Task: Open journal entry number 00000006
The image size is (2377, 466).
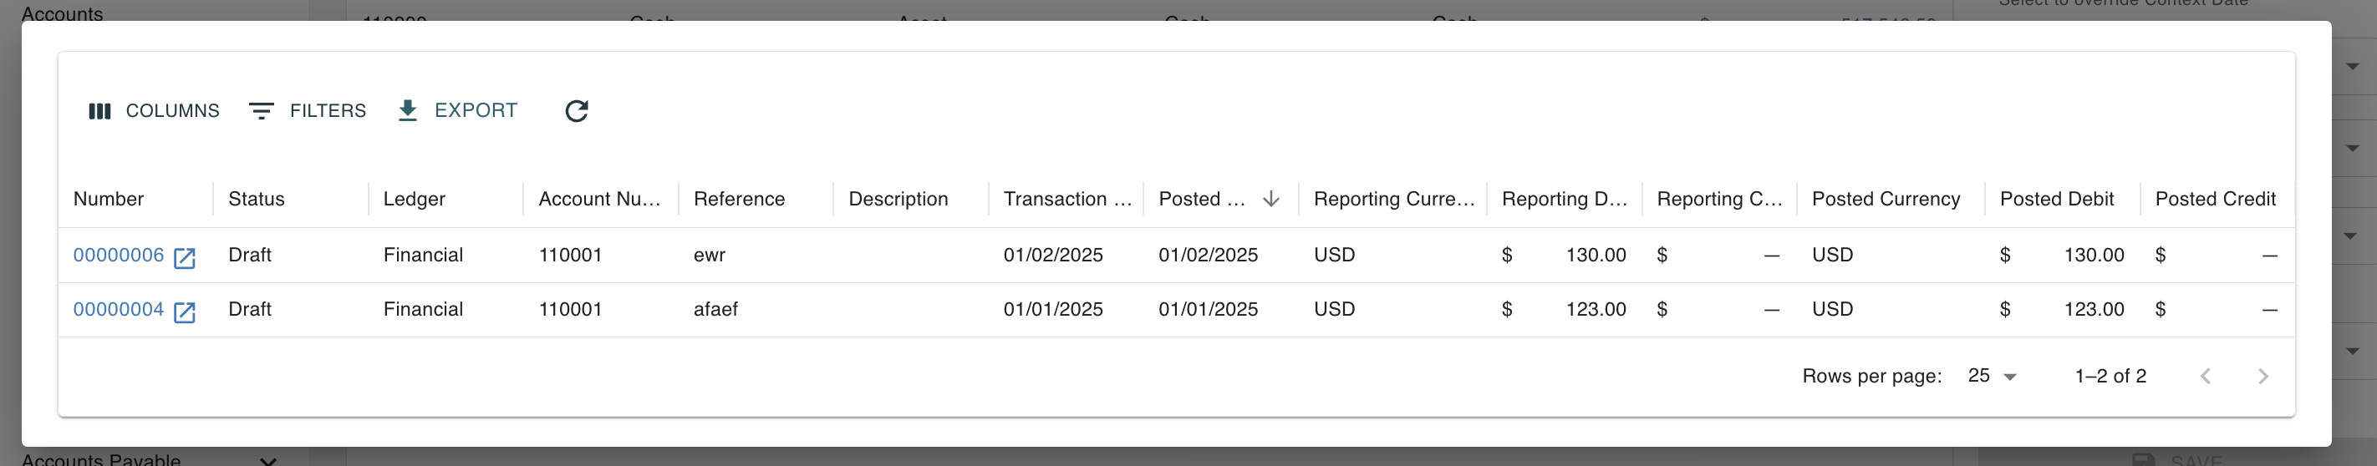Action: click(119, 255)
